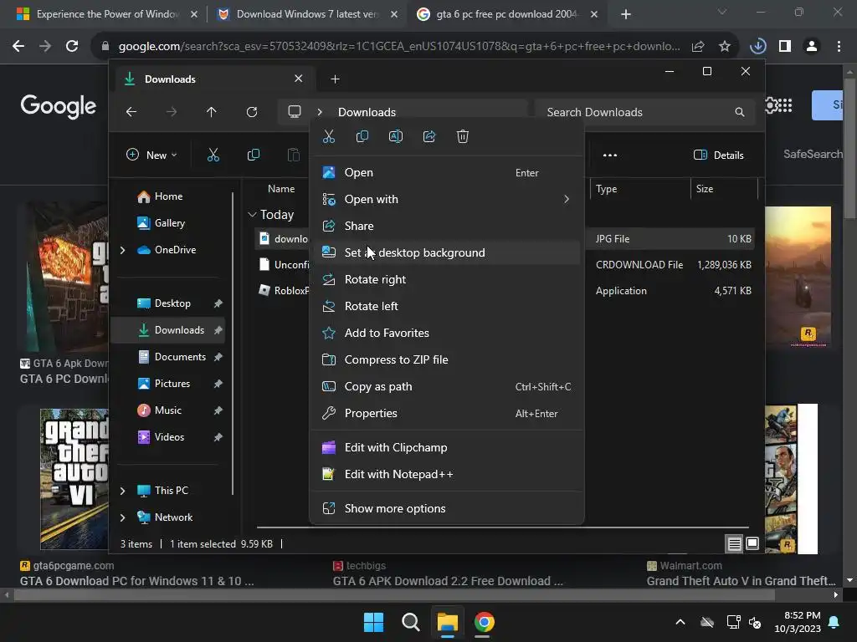The height and width of the screenshot is (642, 857).
Task: Click the Cut icon in context menu
Action: (x=328, y=136)
